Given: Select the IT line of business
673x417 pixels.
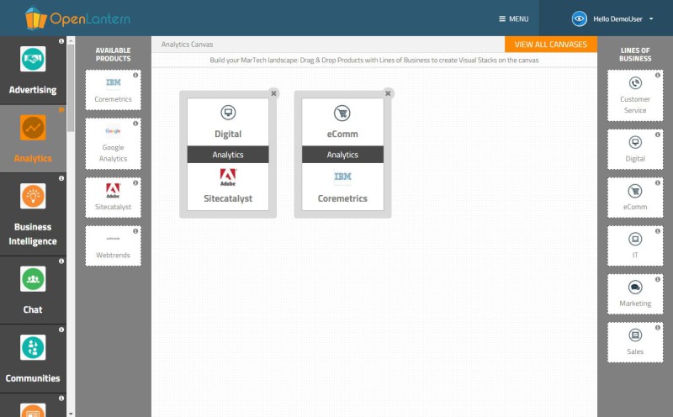Looking at the screenshot, I should click(x=635, y=245).
